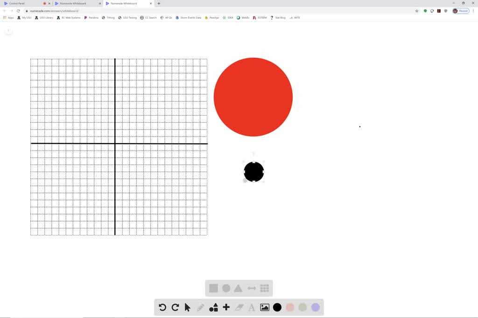Viewport: 478px width, 318px height.
Task: Choose the selection arrow tool
Action: click(x=187, y=307)
